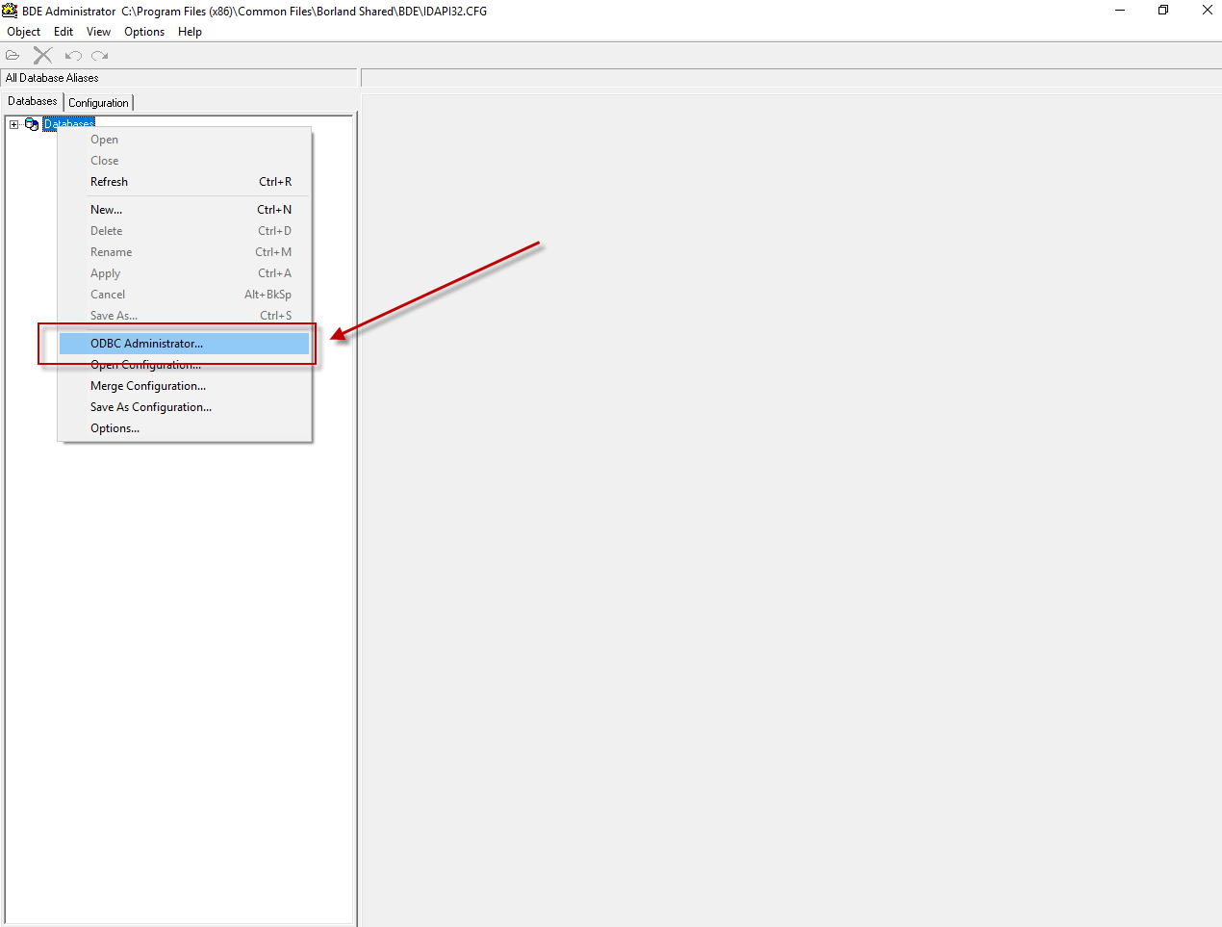Click the greyed Apply context menu entry

[184, 273]
